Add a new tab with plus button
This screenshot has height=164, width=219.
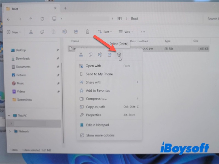coord(65,8)
